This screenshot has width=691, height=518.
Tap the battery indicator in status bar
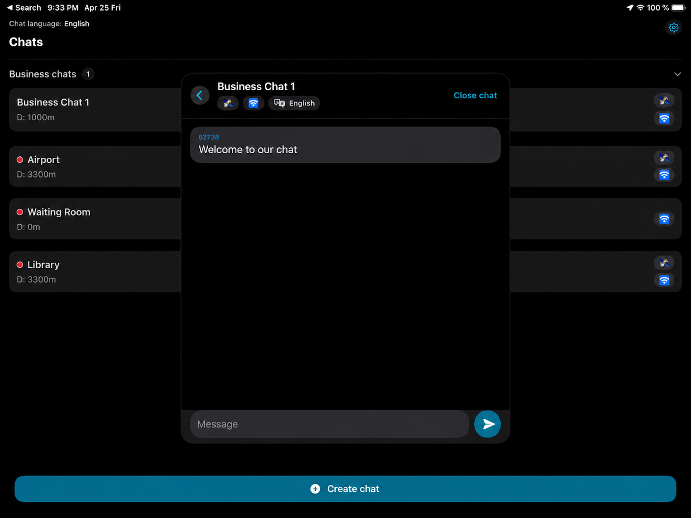[x=678, y=8]
